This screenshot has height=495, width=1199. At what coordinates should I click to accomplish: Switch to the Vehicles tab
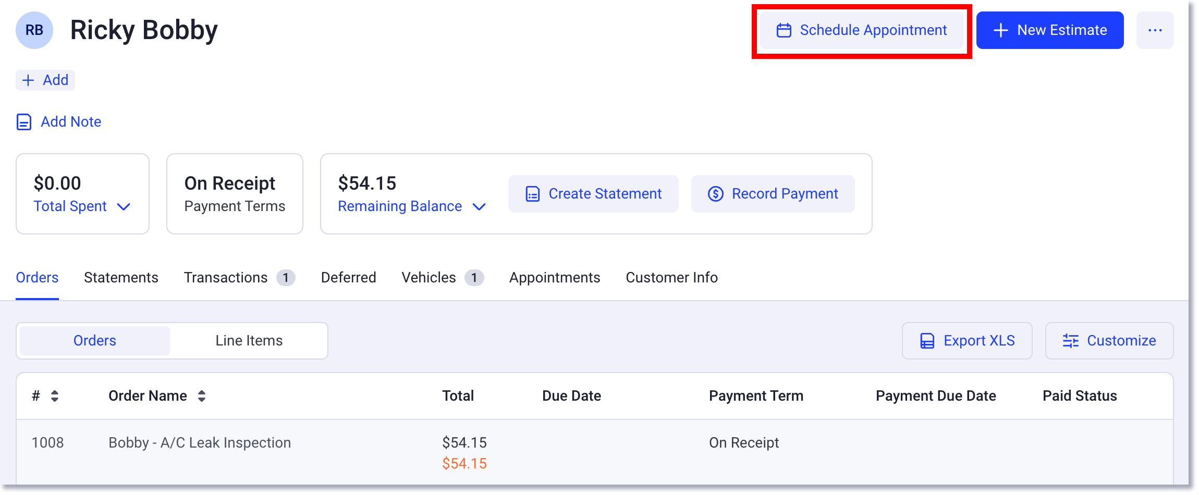[x=429, y=277]
